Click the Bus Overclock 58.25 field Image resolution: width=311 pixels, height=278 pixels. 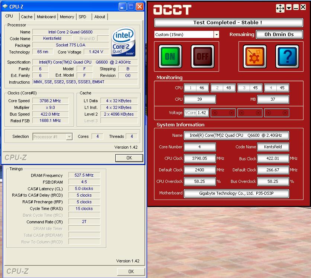click(273, 181)
